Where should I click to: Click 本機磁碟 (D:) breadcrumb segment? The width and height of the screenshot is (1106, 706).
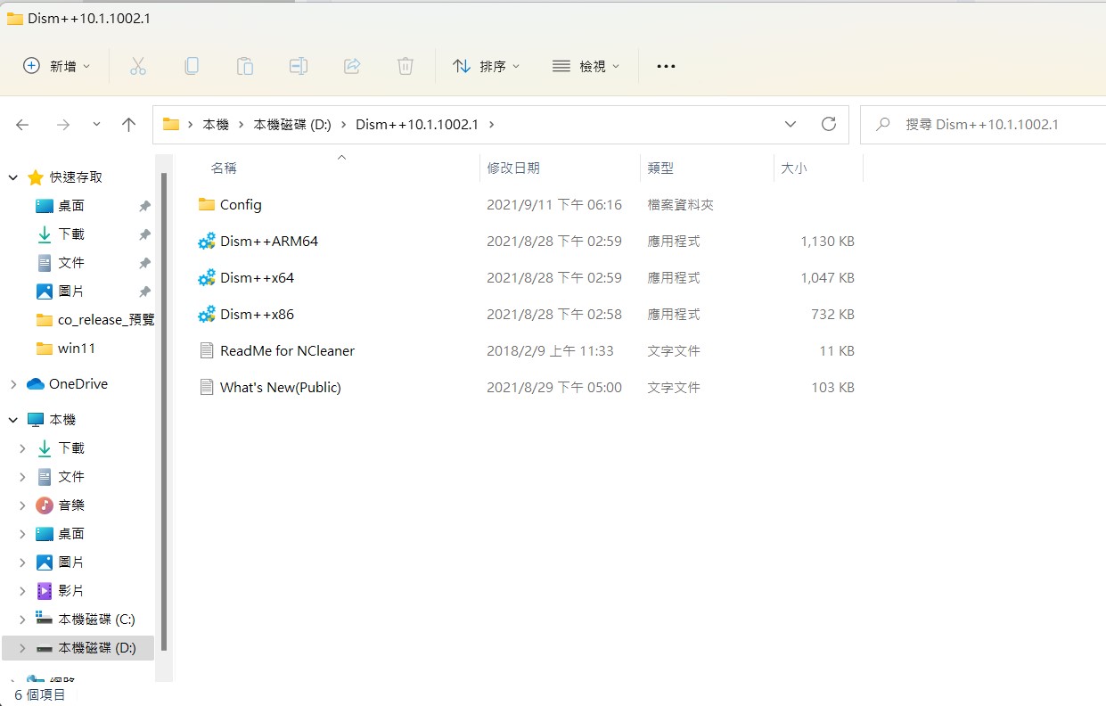[x=292, y=125]
